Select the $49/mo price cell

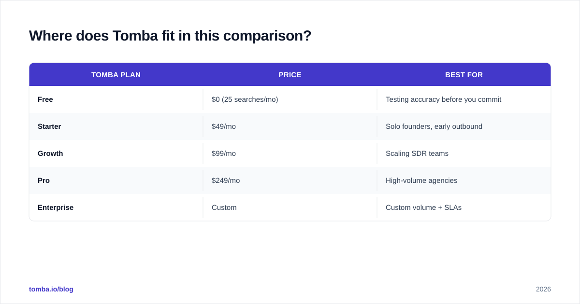290,126
